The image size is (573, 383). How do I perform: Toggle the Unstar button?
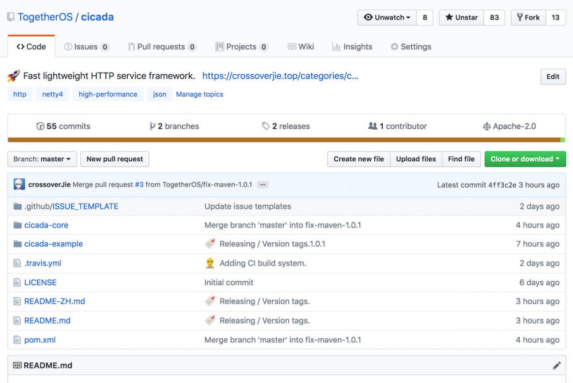(x=461, y=17)
